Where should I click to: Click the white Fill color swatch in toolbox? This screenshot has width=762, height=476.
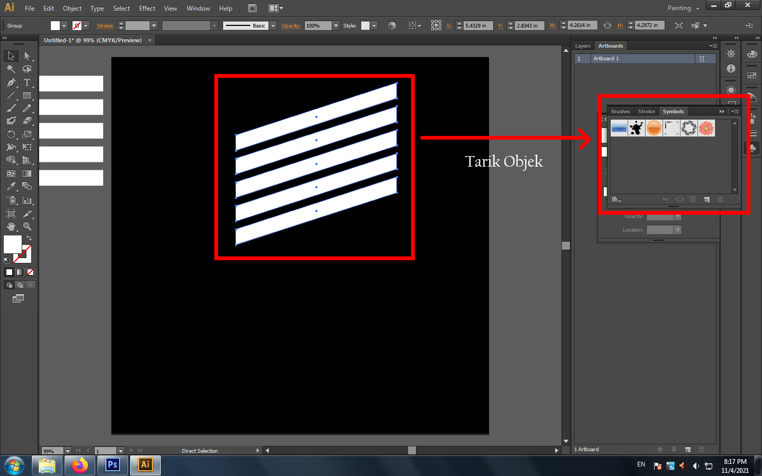12,244
